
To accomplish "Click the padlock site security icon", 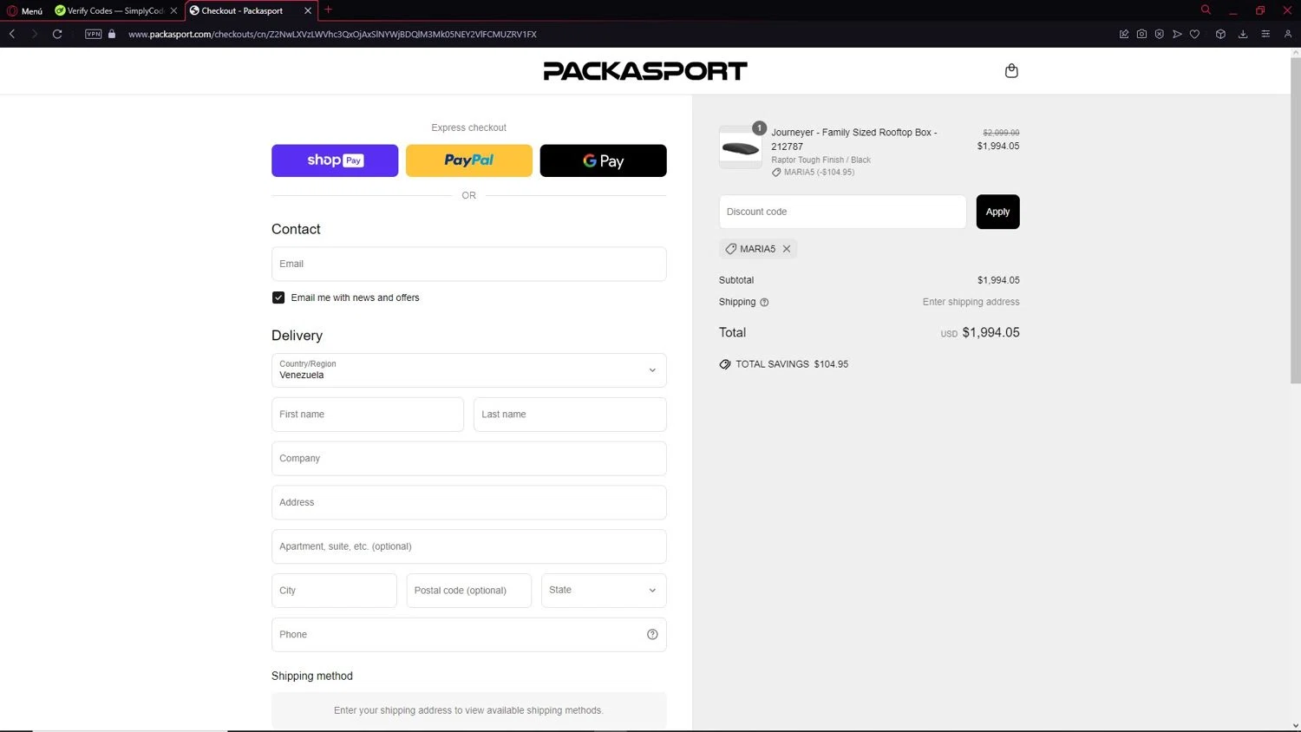I will [112, 34].
